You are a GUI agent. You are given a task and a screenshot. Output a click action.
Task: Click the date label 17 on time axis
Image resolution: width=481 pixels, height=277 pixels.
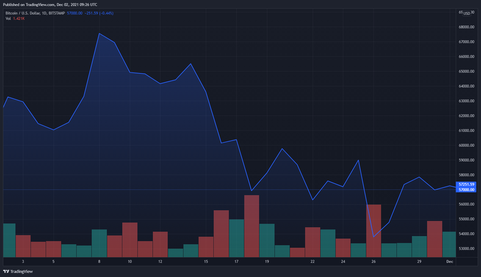[x=236, y=261]
